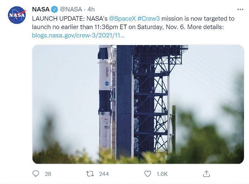Click the reply count 28
The width and height of the screenshot is (249, 184).
(48, 174)
